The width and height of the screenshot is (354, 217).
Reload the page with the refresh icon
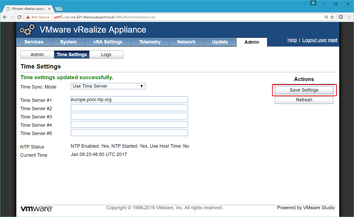coord(19,17)
